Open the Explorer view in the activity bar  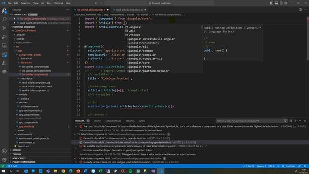(4, 11)
